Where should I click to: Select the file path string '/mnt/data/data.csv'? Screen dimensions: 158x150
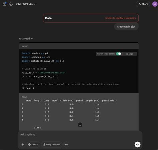click(x=52, y=73)
